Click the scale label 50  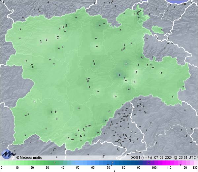click(x=78, y=168)
